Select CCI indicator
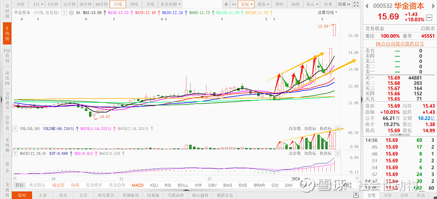Screen dimensions: 437x199 pos(275,185)
